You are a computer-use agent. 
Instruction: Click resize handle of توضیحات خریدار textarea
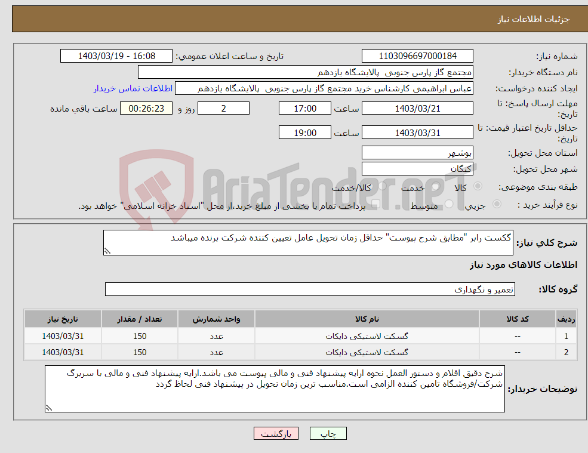[x=49, y=408]
